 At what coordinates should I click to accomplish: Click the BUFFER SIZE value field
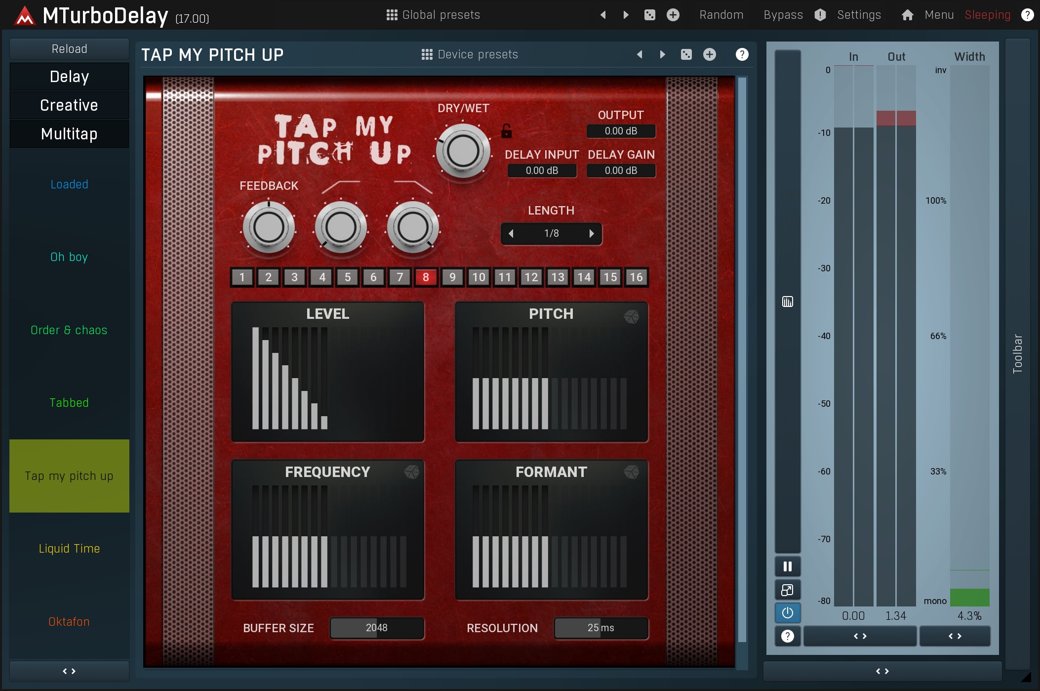377,628
